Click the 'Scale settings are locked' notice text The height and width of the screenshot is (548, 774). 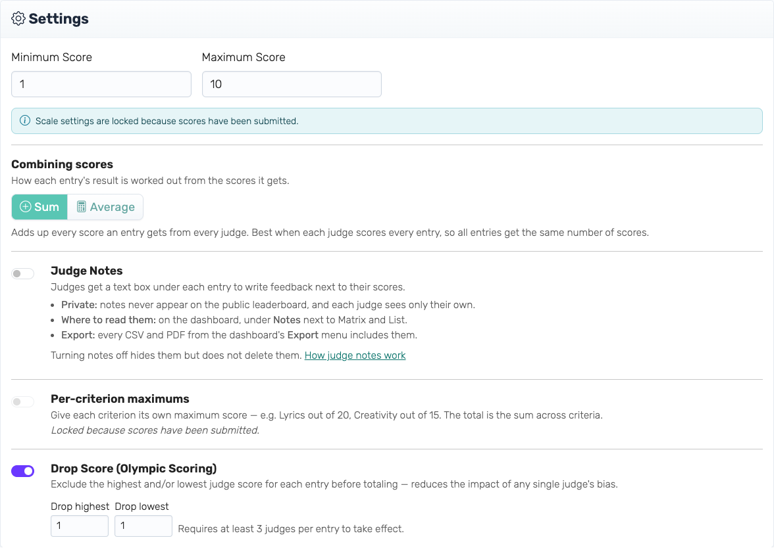[167, 121]
